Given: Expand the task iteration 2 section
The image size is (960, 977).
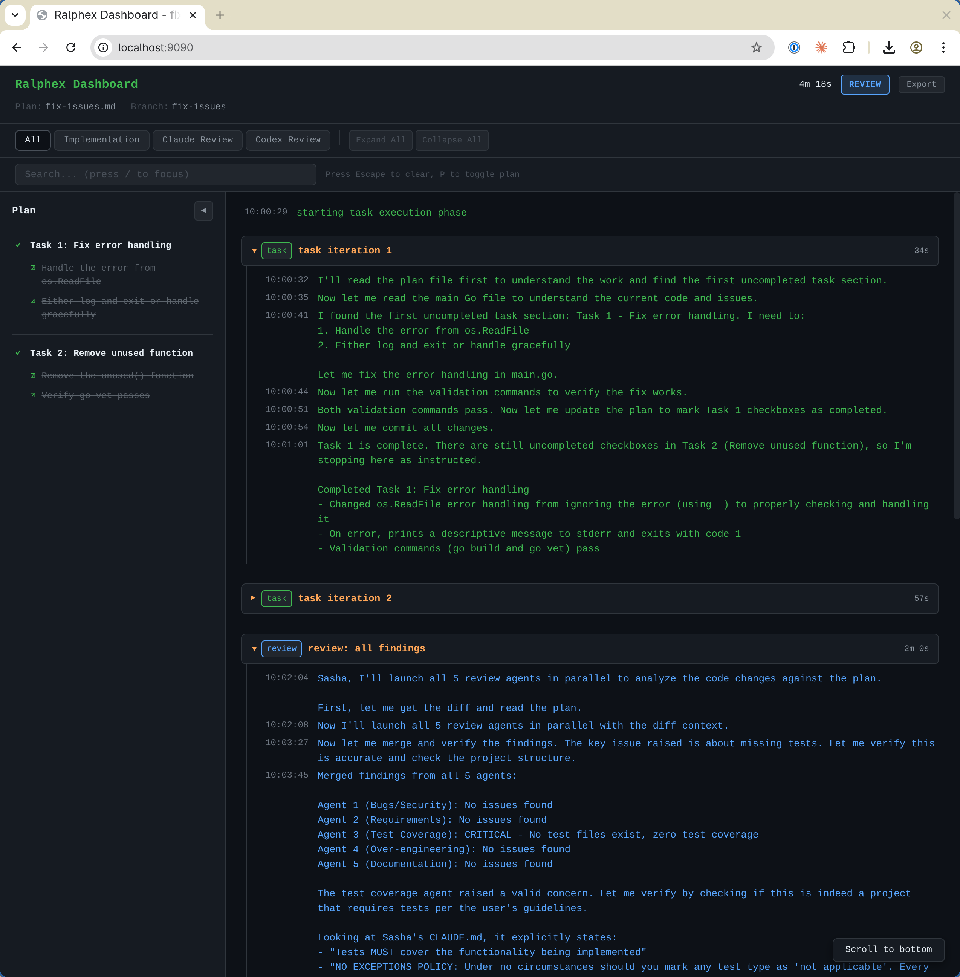Looking at the screenshot, I should pos(254,598).
